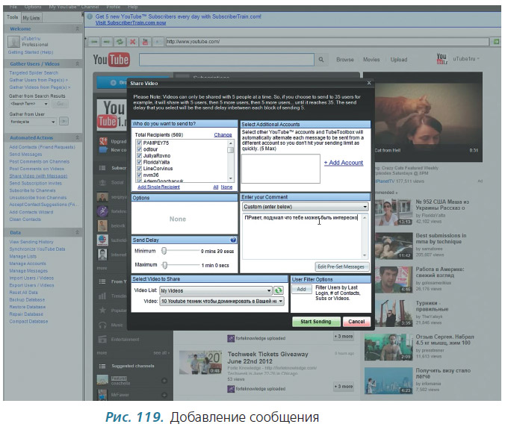Open the Custom (enter below) comment dropdown
The image size is (505, 427).
click(306, 207)
